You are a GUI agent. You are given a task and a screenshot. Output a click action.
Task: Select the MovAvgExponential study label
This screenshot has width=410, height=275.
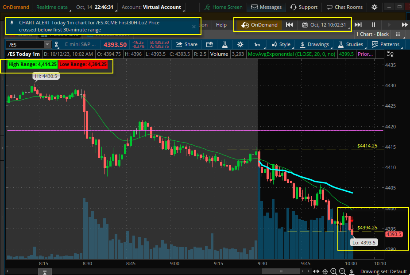pyautogui.click(x=291, y=54)
